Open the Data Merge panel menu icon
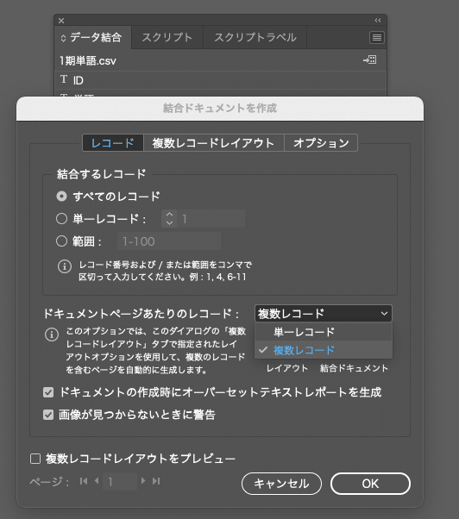Viewport: 459px width, 519px height. [x=376, y=37]
